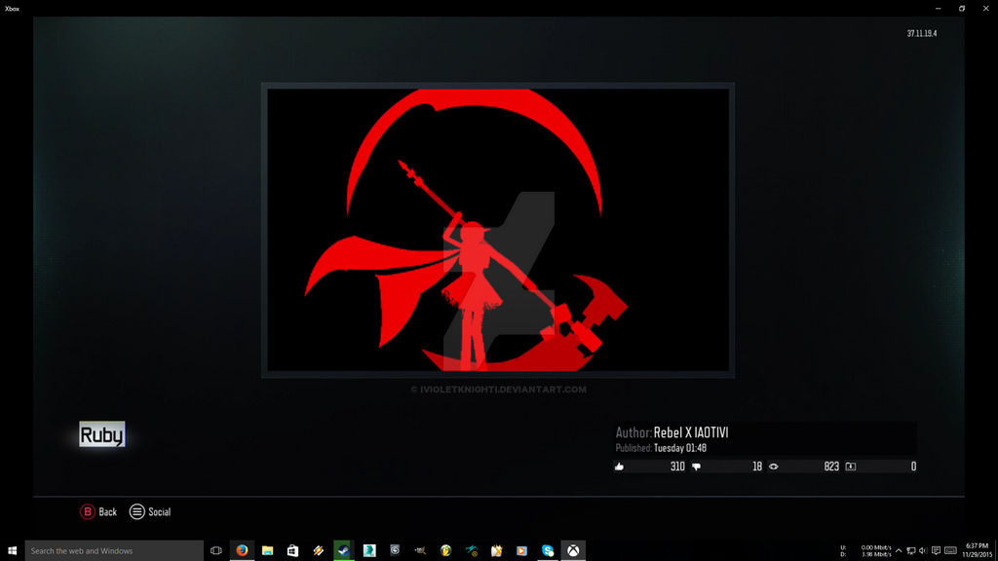This screenshot has height=561, width=998.
Task: Open the Social menu
Action: pos(150,512)
